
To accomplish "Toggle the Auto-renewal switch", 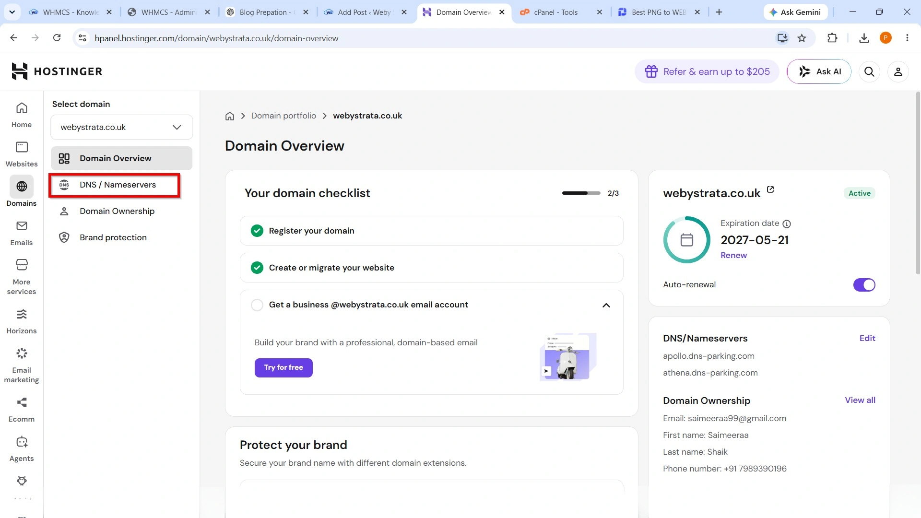I will pyautogui.click(x=864, y=285).
